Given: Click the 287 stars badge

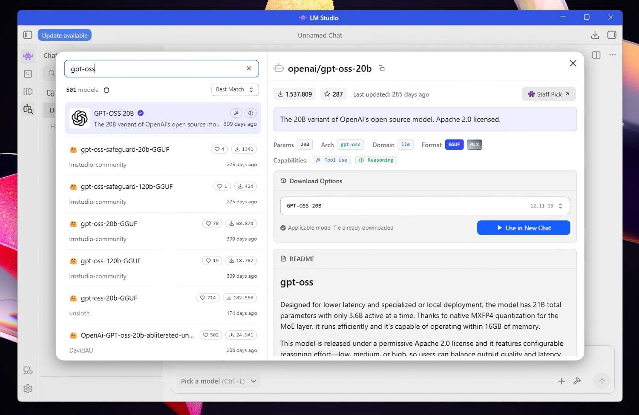Looking at the screenshot, I should coord(334,94).
